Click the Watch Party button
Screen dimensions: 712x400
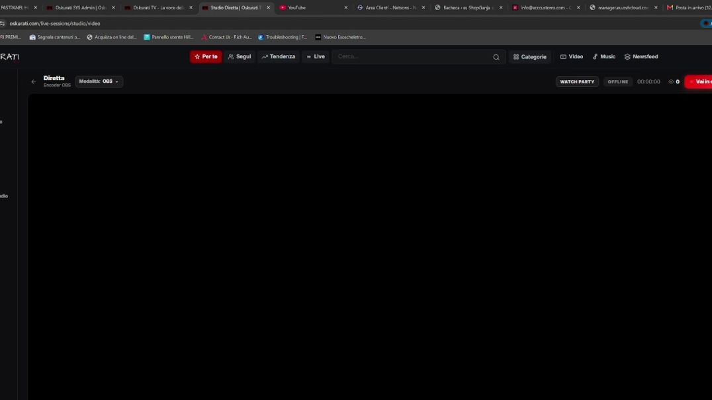point(577,82)
